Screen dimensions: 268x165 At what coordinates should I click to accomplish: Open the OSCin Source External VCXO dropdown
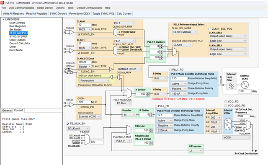[89, 116]
